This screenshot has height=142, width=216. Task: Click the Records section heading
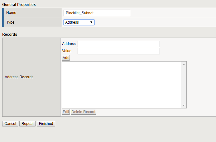click(x=10, y=34)
